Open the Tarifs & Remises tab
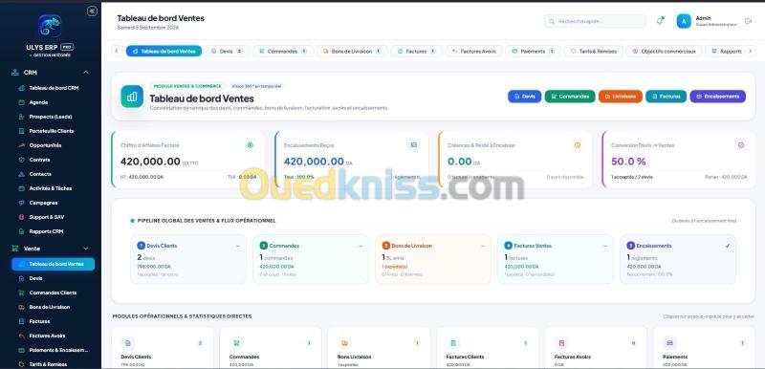Image resolution: width=765 pixels, height=369 pixels. (x=593, y=51)
